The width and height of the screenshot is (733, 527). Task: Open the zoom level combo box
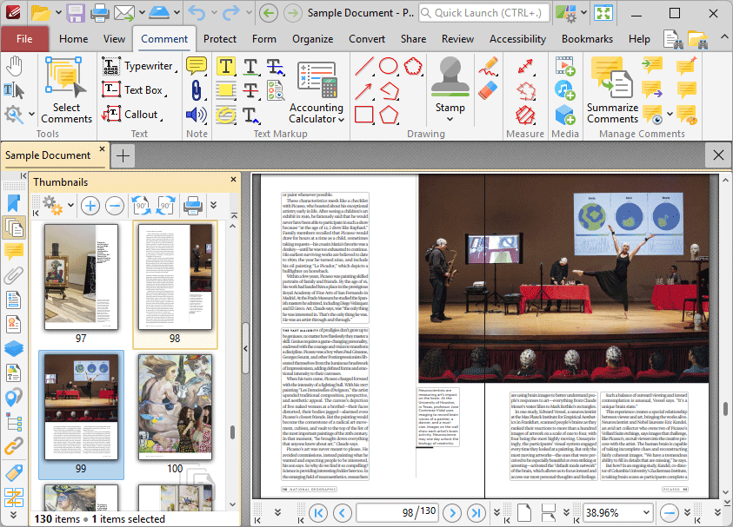[x=644, y=512]
